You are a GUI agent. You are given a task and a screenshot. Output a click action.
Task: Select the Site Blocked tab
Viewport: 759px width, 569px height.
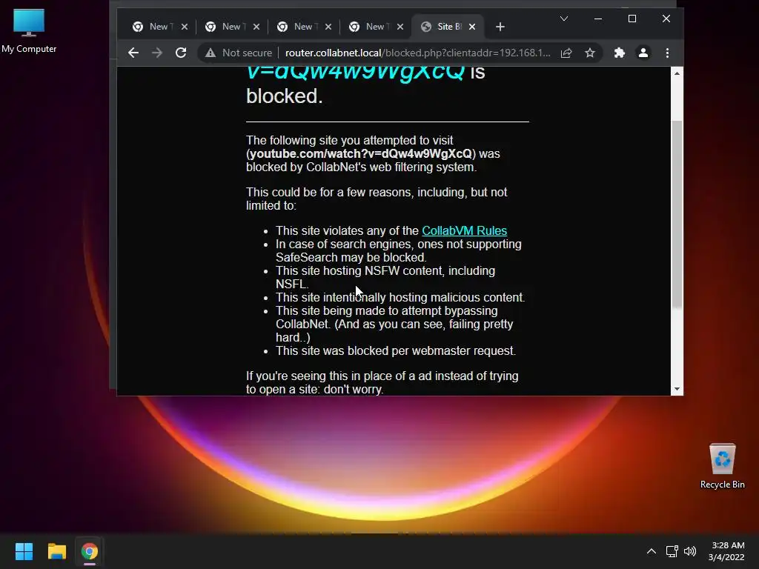pyautogui.click(x=442, y=27)
